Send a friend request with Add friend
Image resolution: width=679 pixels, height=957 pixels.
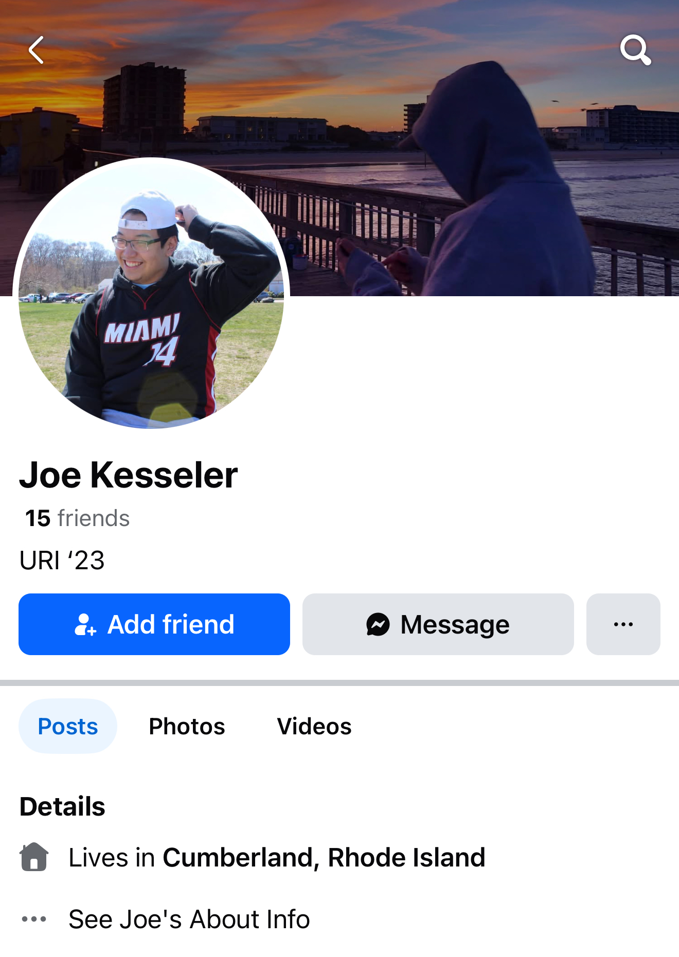click(154, 624)
